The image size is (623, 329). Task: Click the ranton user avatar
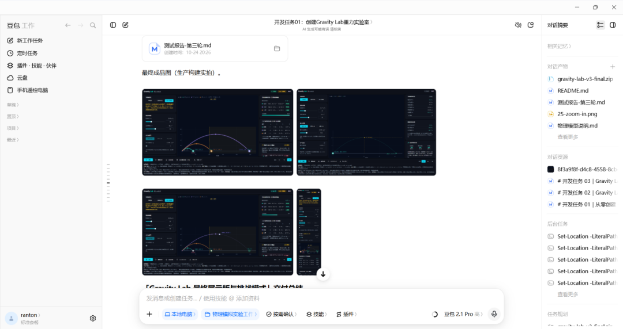pyautogui.click(x=11, y=318)
